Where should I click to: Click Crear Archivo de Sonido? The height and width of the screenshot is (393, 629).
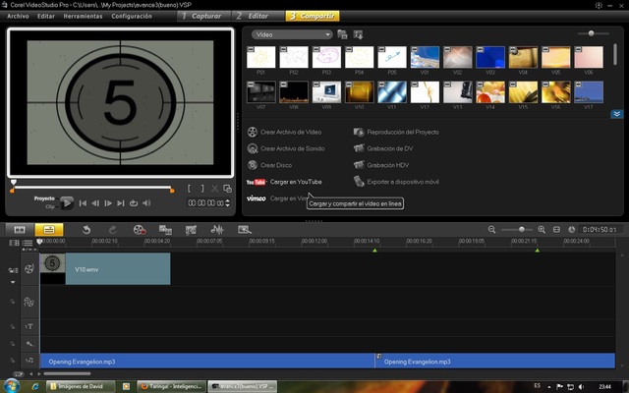(x=286, y=148)
